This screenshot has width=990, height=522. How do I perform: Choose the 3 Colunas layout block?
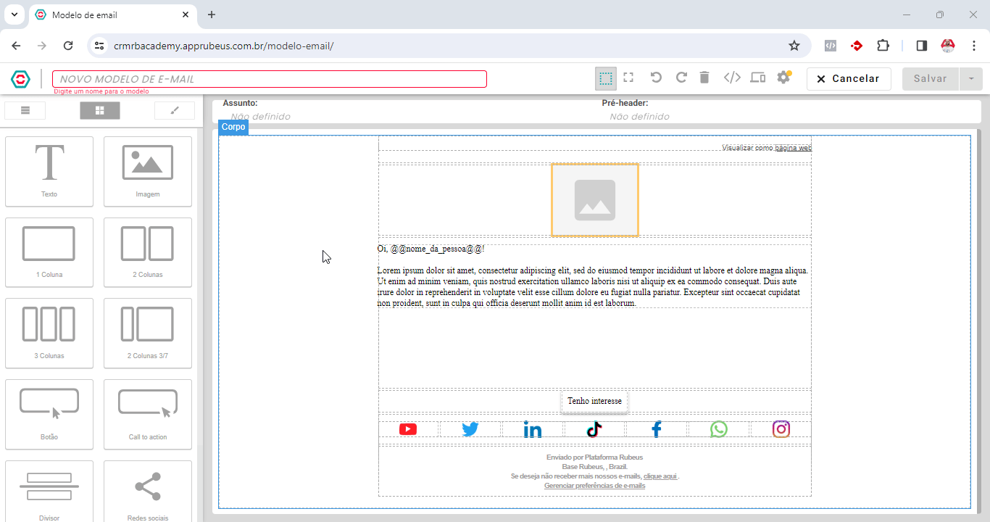point(49,333)
